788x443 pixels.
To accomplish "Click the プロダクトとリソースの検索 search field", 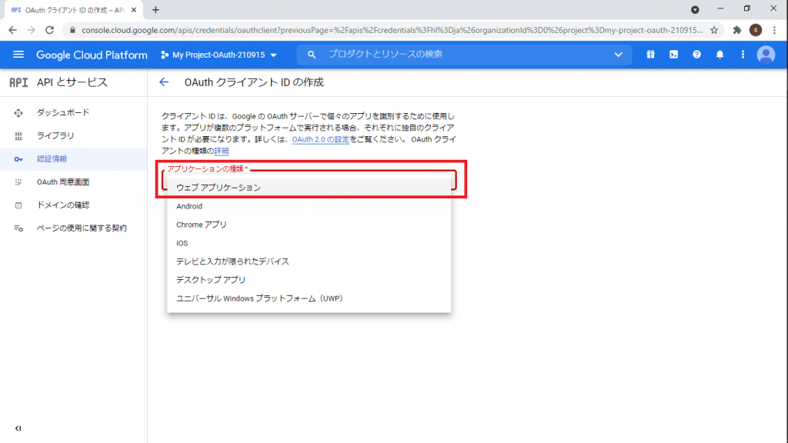I will (x=385, y=55).
